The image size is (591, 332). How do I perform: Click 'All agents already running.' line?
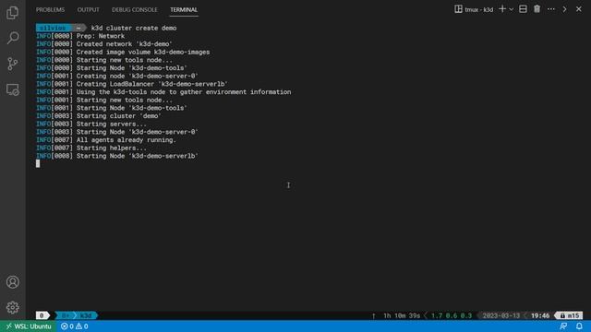click(x=106, y=140)
